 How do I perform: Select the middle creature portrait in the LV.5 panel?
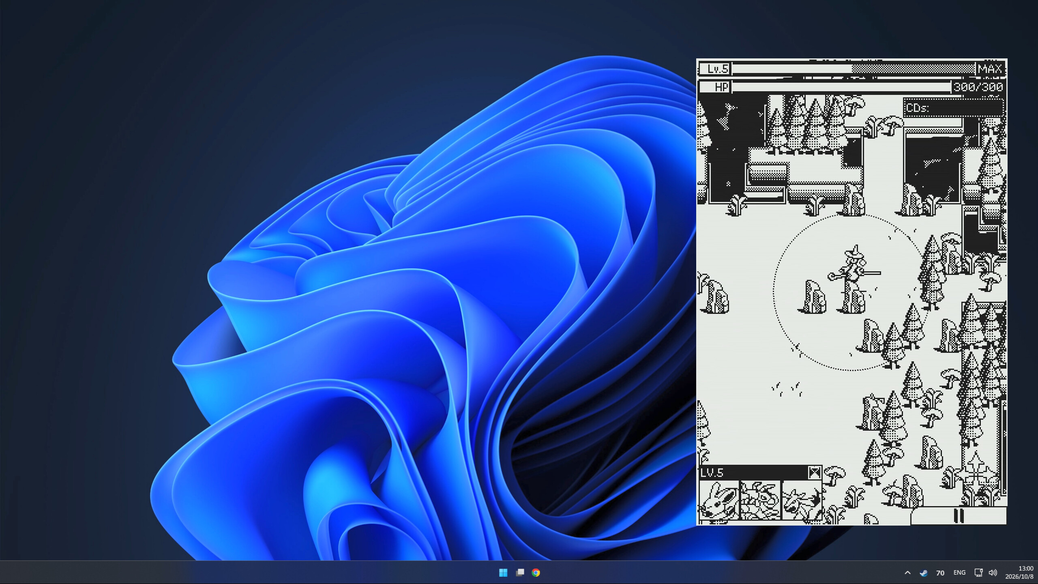(761, 500)
